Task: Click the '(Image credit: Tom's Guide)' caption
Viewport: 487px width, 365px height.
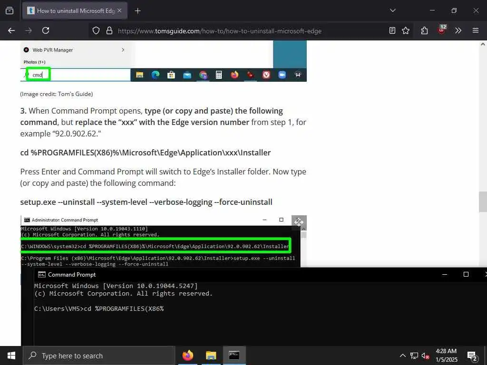Action: (57, 94)
